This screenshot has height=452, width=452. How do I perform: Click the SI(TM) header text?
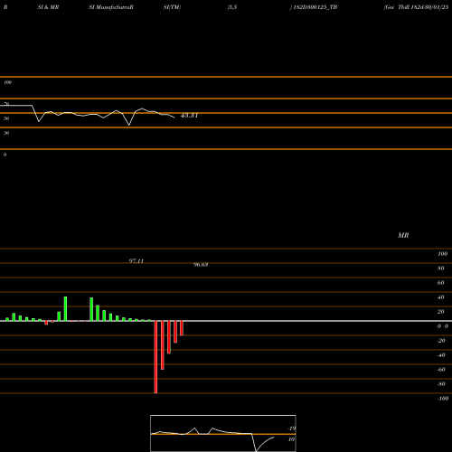click(x=172, y=7)
